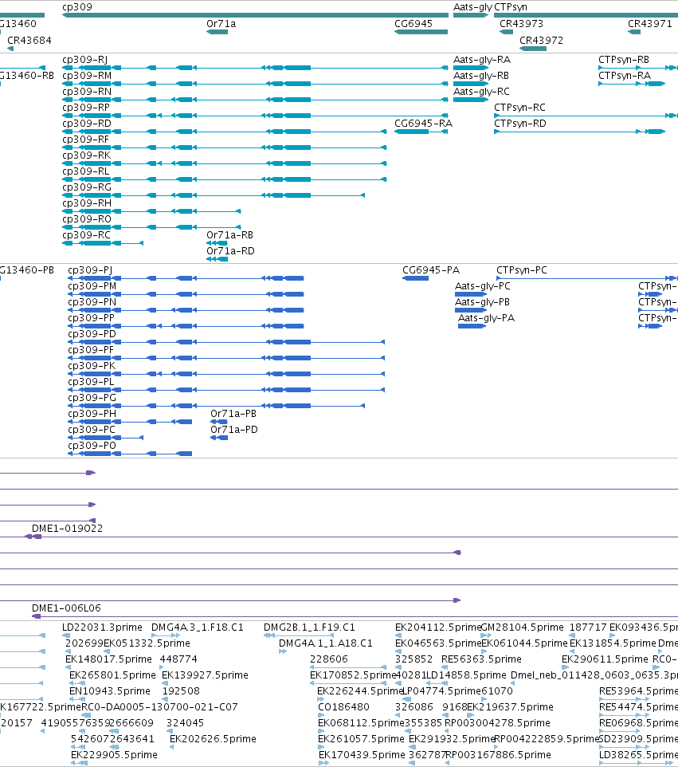Click the cp309-PC protein label

(92, 430)
